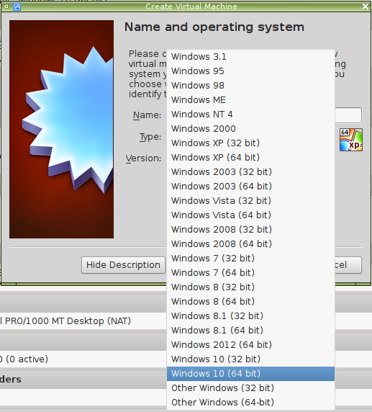This screenshot has height=412, width=372.
Task: Select Windows 3.1 from version list
Action: coord(250,57)
